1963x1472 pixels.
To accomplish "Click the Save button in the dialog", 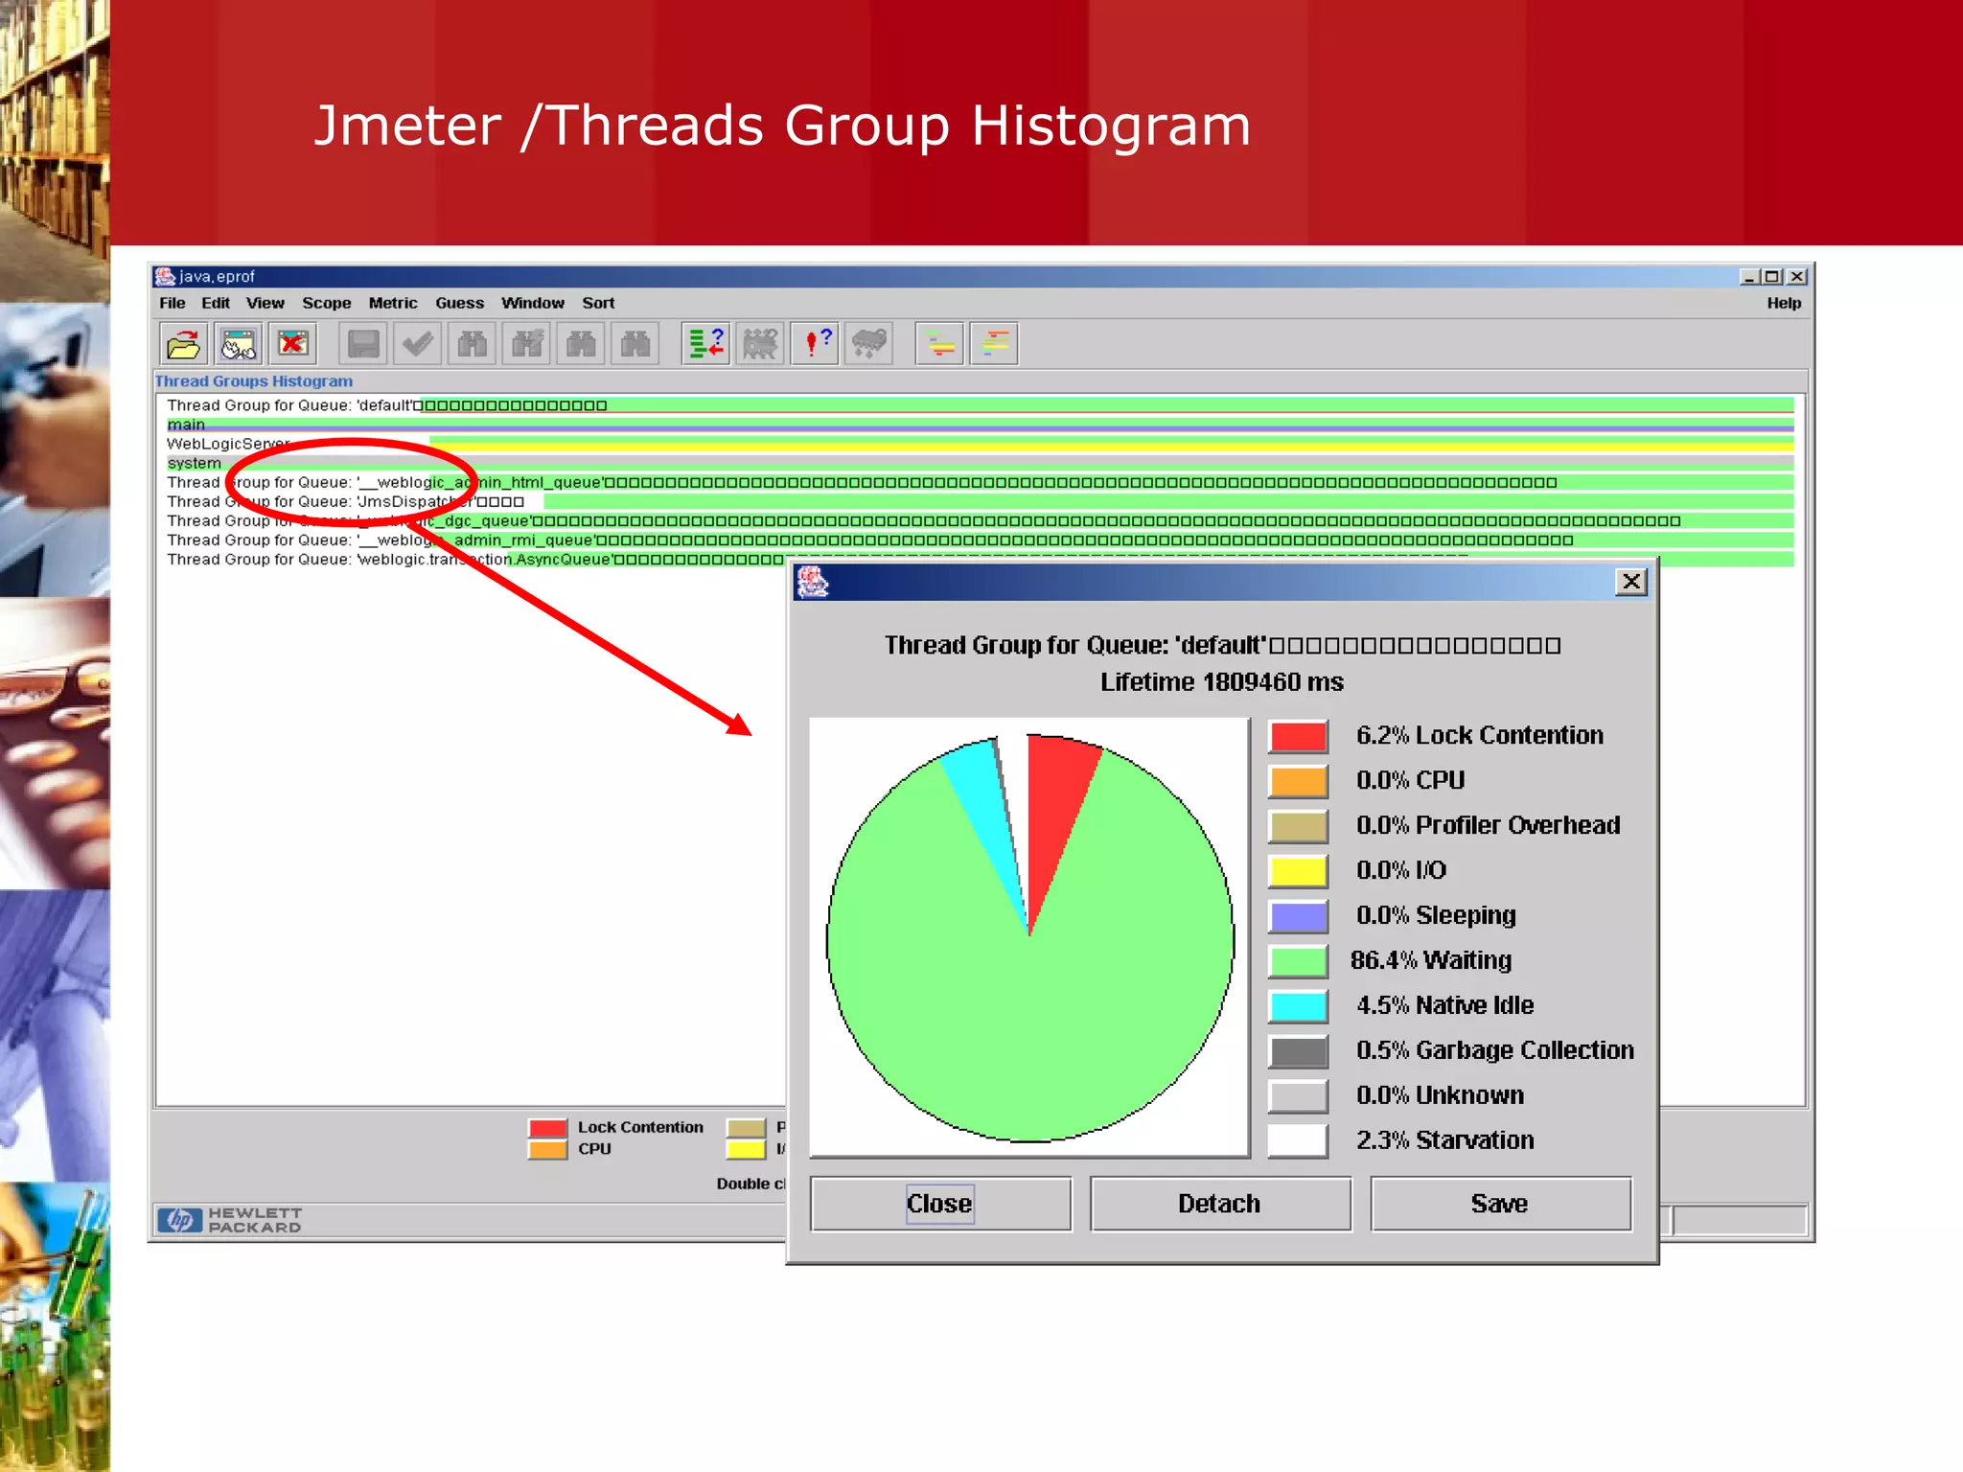I will (x=1500, y=1204).
